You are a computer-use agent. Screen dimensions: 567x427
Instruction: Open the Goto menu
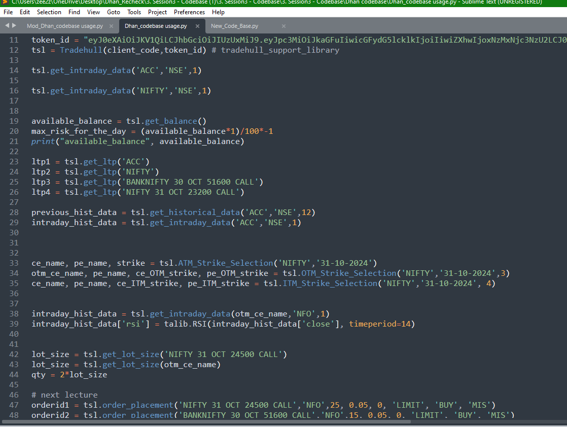coord(114,12)
